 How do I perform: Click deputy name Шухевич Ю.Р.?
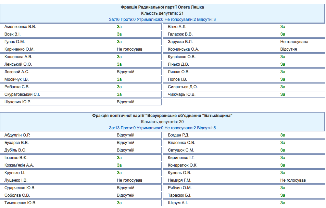pos(20,102)
